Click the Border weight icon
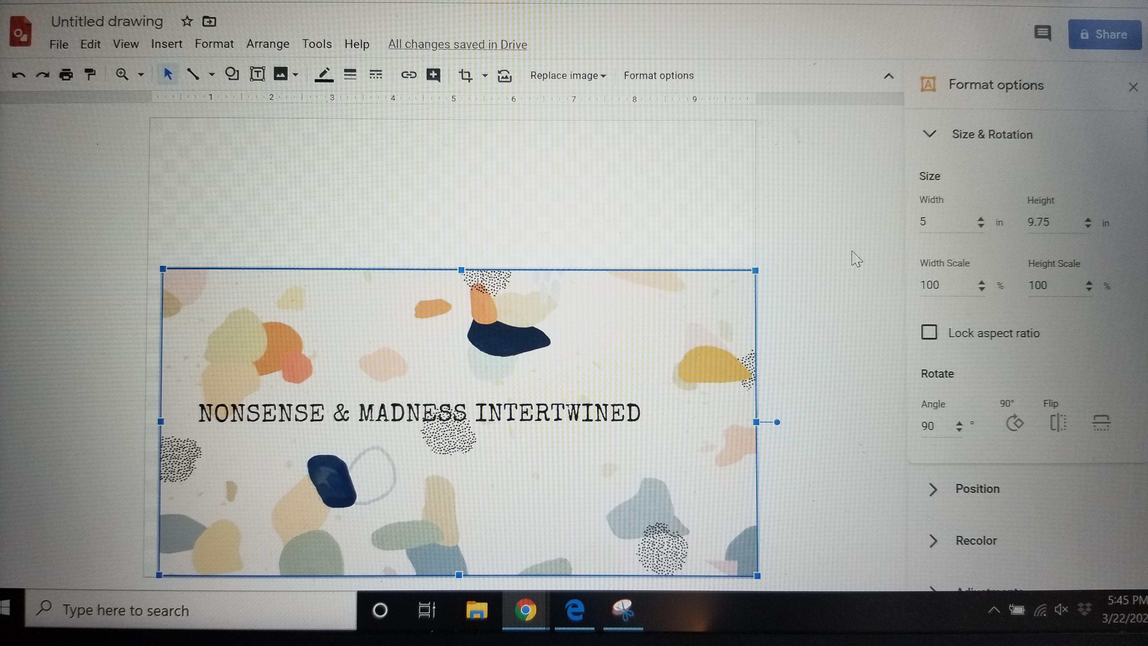This screenshot has width=1148, height=646. point(350,74)
